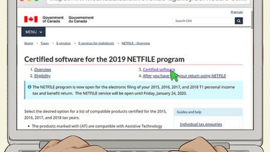Navigate to NETFILE – Overview breadcrumb
This screenshot has width=270, height=152.
pyautogui.click(x=136, y=44)
